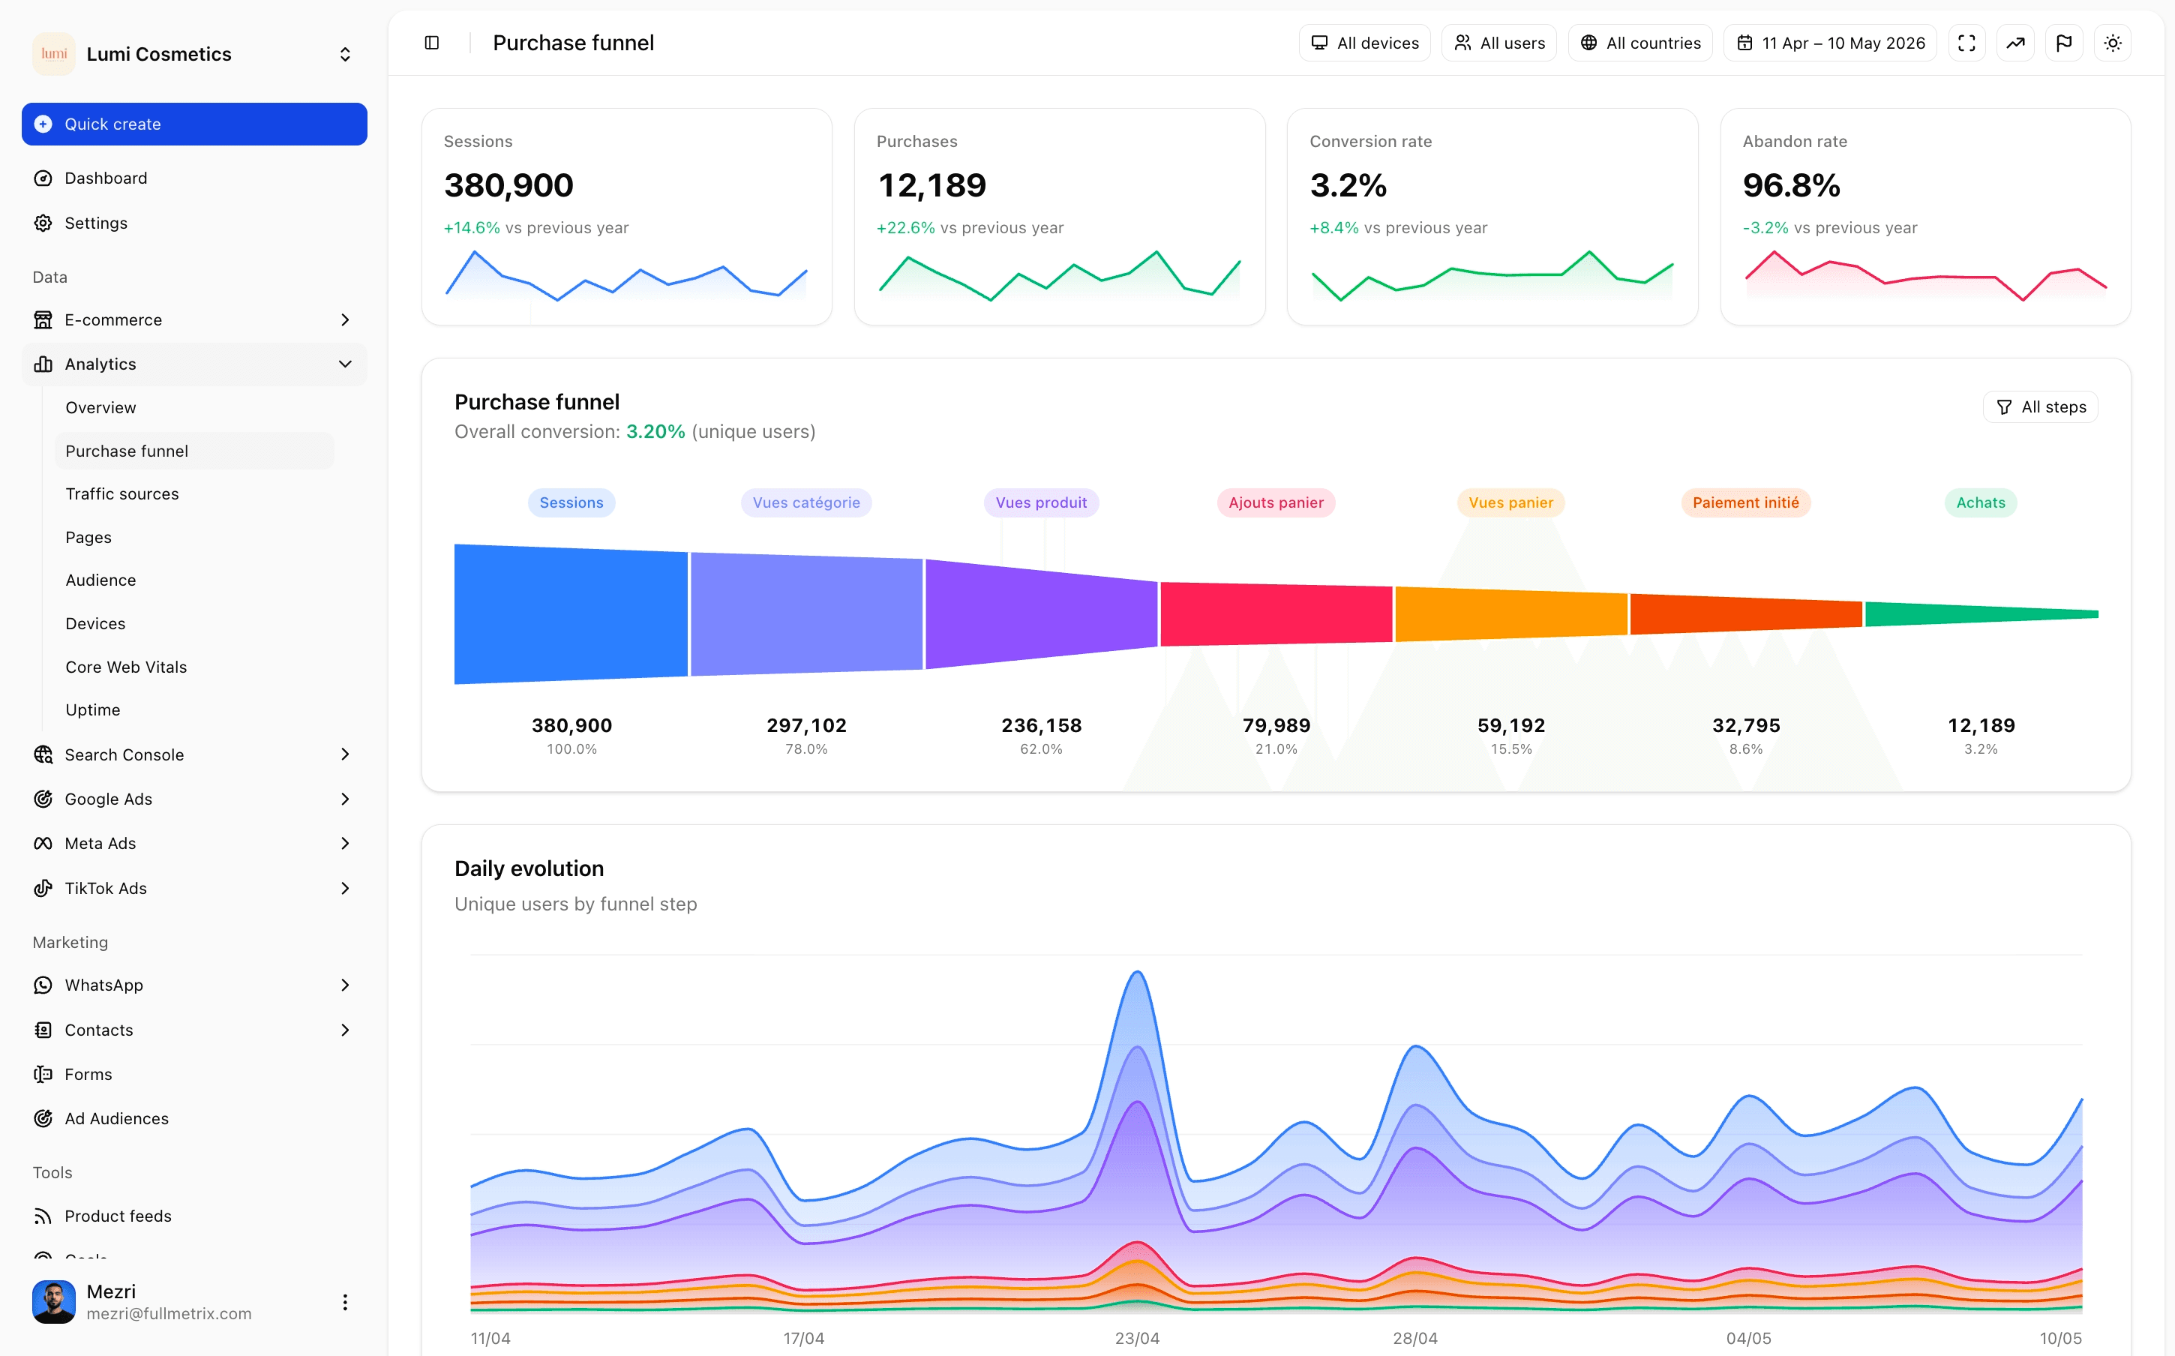Click Mezri's profile avatar
Screen dimensions: 2175x1356
(54, 1302)
